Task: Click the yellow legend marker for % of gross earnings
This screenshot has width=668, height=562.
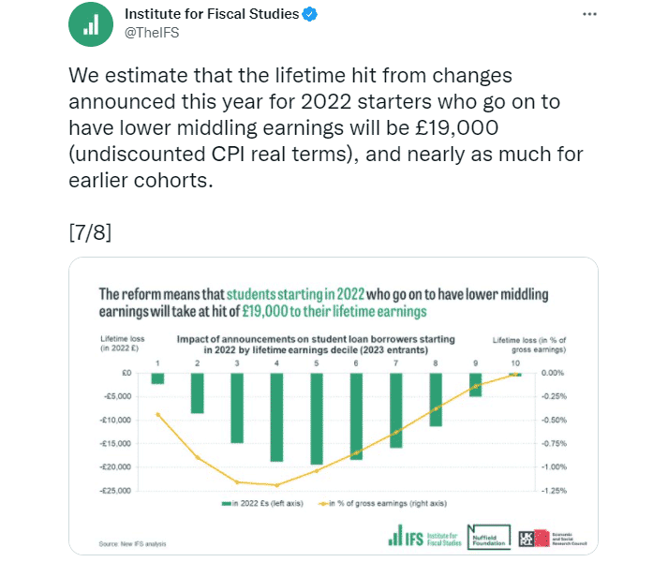Action: click(323, 504)
